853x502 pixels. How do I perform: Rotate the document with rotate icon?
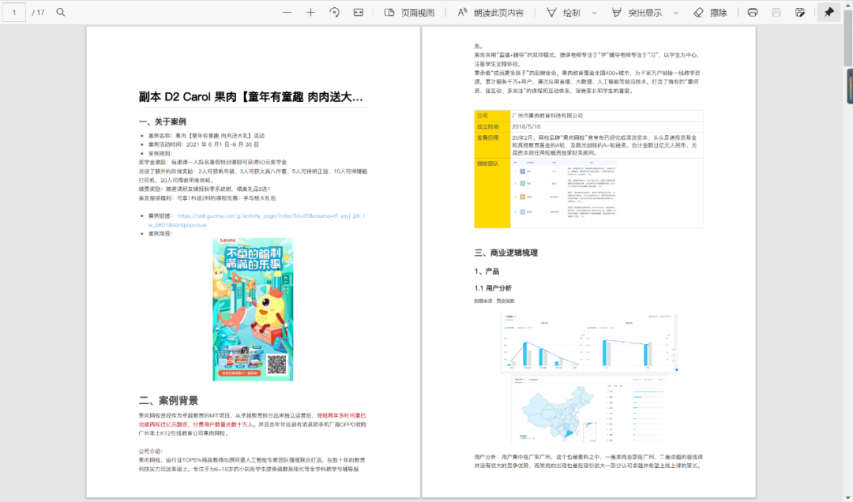pos(335,12)
